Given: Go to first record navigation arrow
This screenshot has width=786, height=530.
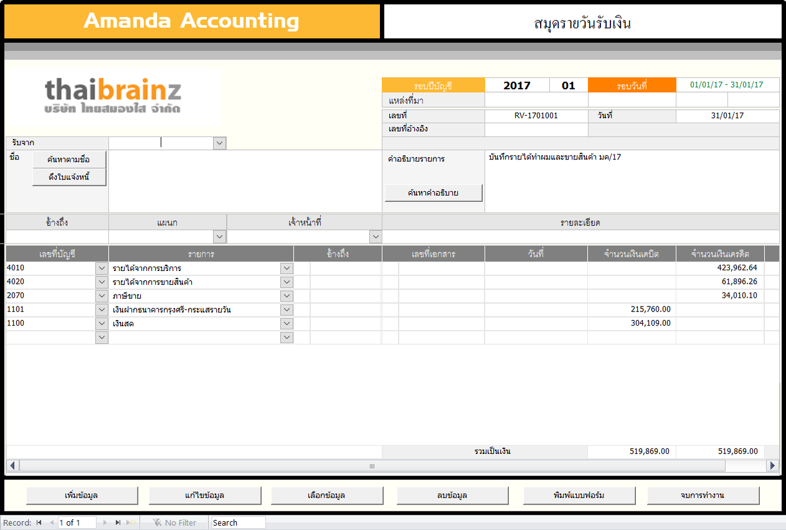Looking at the screenshot, I should pyautogui.click(x=39, y=523).
